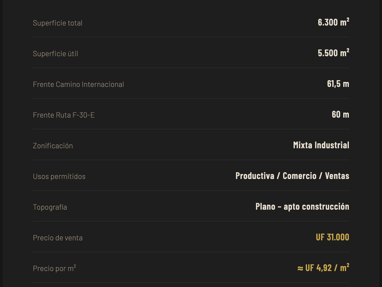Image resolution: width=382 pixels, height=287 pixels.
Task: Click the 'Frente Camino Internacional' label
Action: point(78,84)
